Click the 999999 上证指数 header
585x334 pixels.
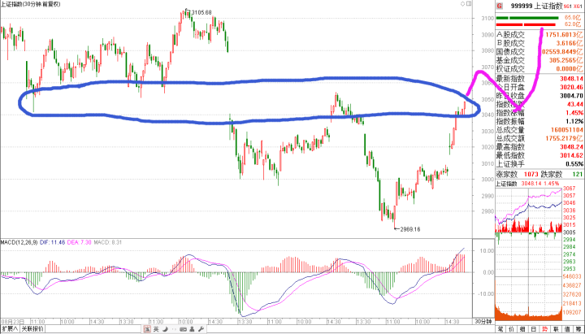point(538,5)
